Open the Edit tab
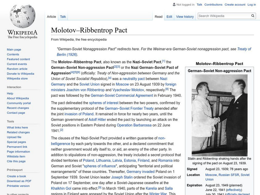Screen dimensions: 260x195 click(x=169, y=17)
